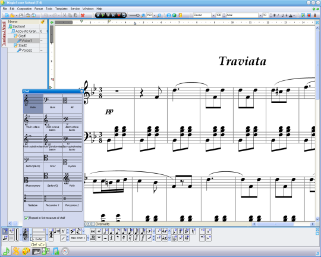Click the selection arrow tool
This screenshot has width=321, height=257.
(x=5, y=231)
